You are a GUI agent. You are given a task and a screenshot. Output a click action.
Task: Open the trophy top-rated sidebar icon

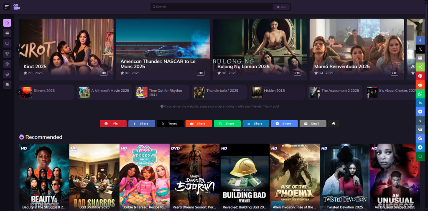[x=7, y=54]
